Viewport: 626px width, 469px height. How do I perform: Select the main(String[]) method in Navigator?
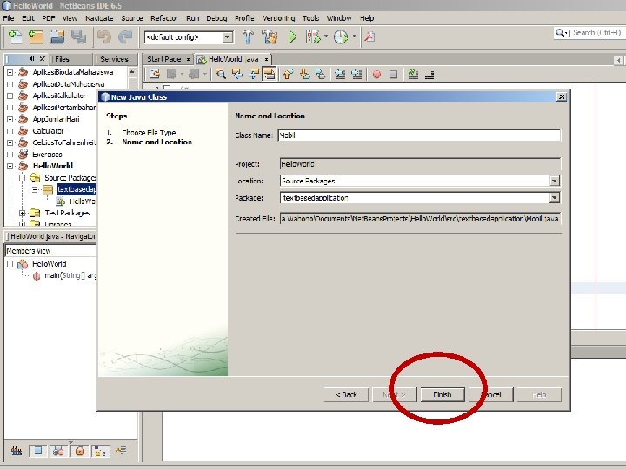coord(70,275)
